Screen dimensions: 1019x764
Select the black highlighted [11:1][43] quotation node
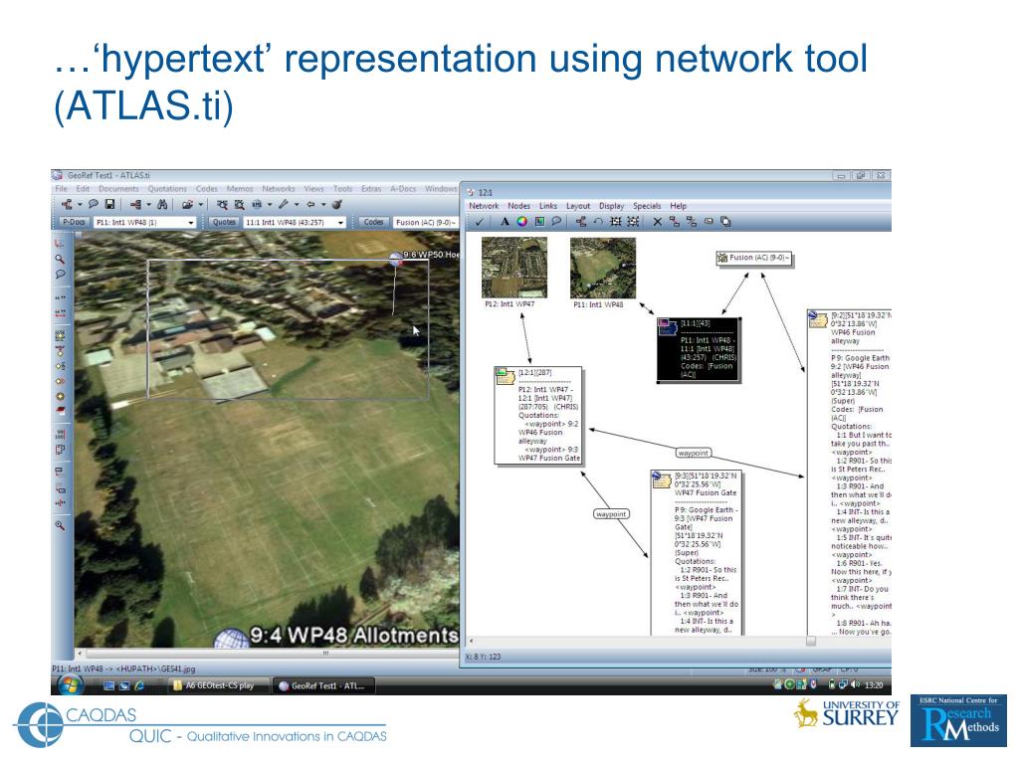(699, 349)
